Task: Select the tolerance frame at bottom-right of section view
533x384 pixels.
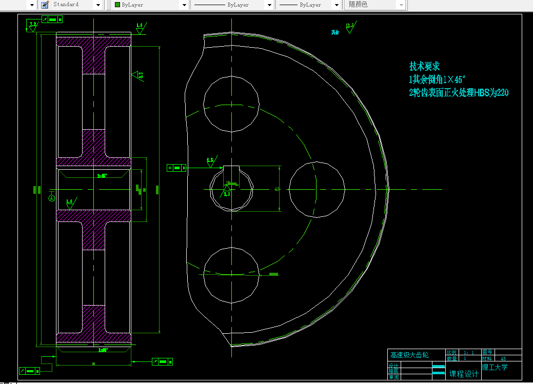Action: [x=163, y=361]
